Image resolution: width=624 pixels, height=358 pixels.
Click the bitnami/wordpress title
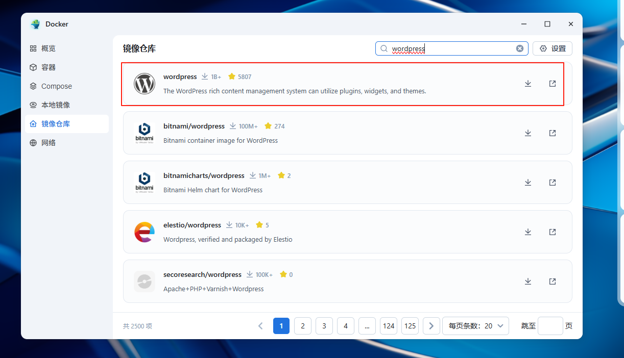click(194, 126)
